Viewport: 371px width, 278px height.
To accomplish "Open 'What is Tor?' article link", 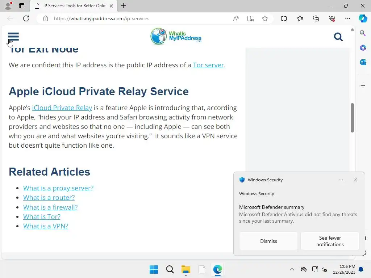I will [42, 217].
